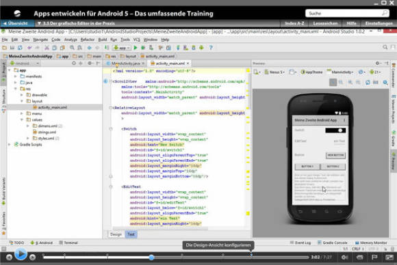Expand the java folder in the tree
The height and width of the screenshot is (265, 397).
pyautogui.click(x=16, y=83)
